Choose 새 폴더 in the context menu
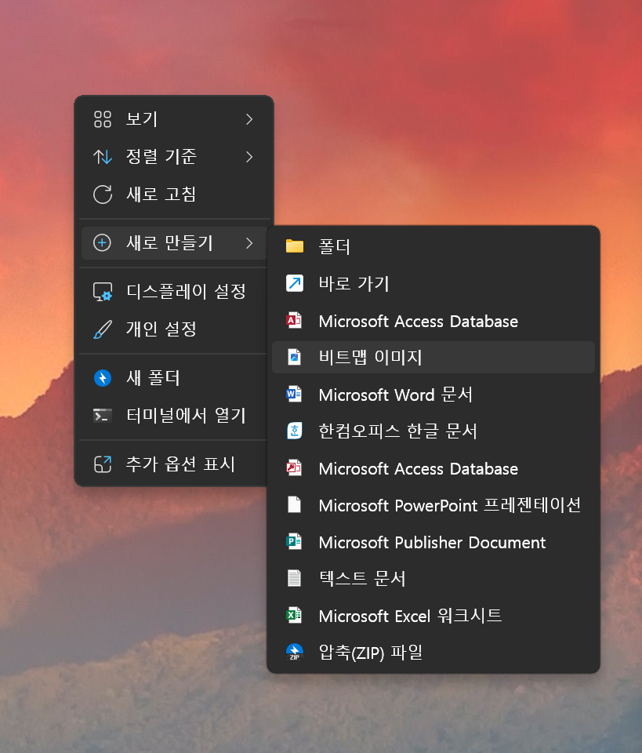 (x=174, y=378)
